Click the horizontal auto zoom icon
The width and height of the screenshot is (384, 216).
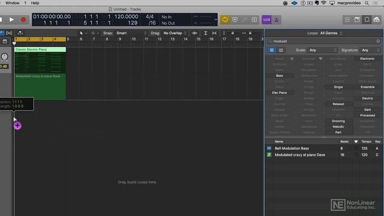214,33
